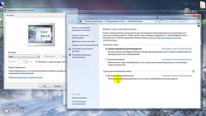Open Настройка отключения дисплея link
Viewport: 206px width, 116px height.
point(82,50)
